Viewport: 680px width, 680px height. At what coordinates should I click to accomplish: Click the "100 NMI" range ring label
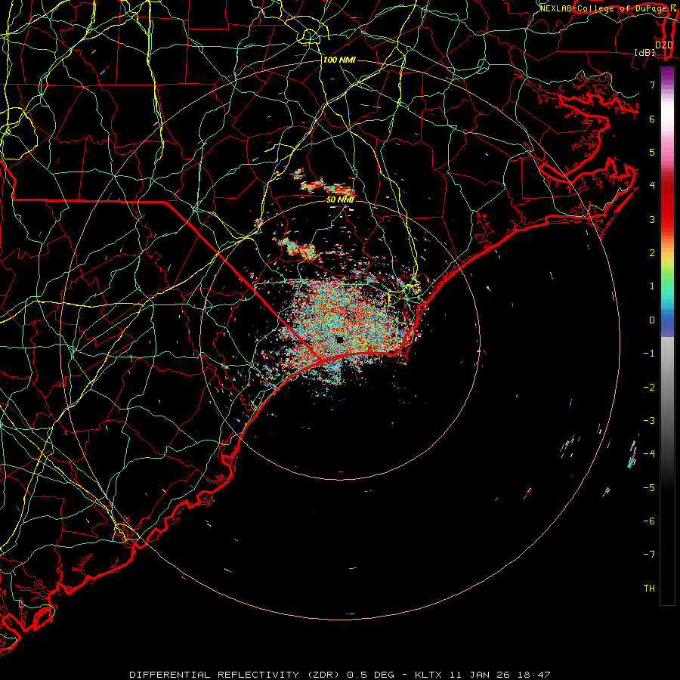pos(339,60)
